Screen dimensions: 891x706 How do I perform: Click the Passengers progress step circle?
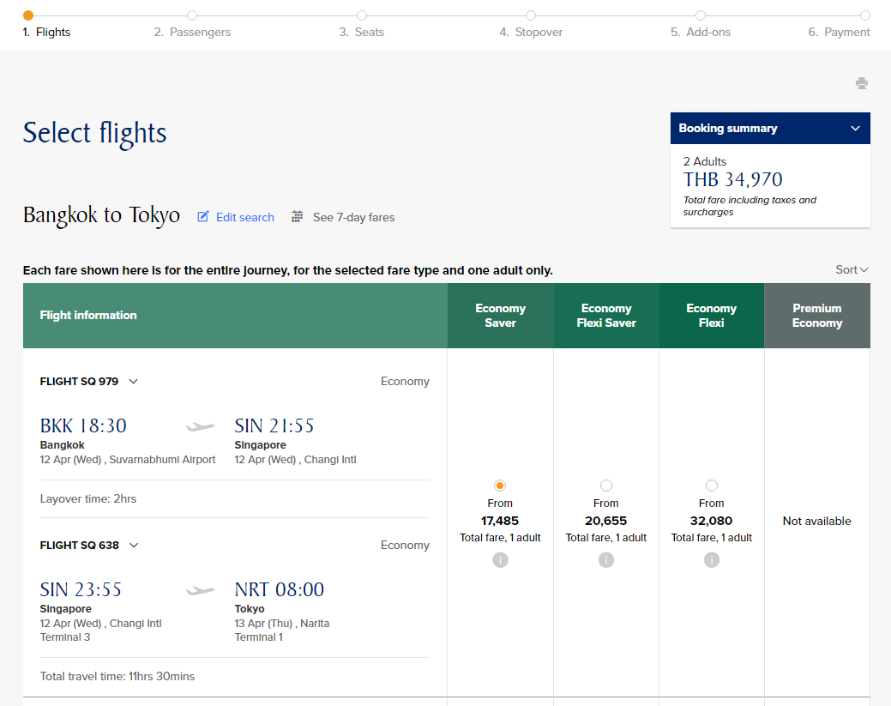click(x=192, y=15)
